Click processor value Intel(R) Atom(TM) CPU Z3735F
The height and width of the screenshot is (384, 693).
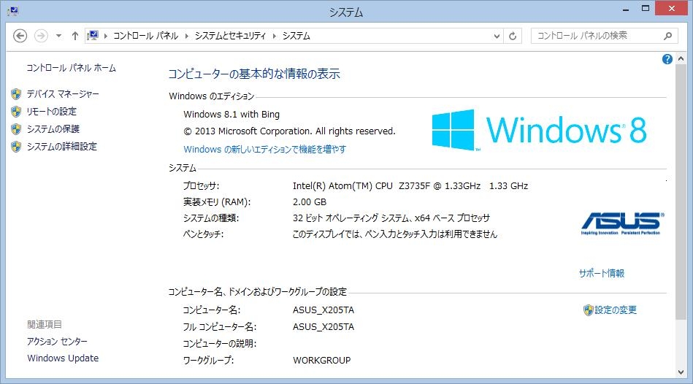click(410, 186)
